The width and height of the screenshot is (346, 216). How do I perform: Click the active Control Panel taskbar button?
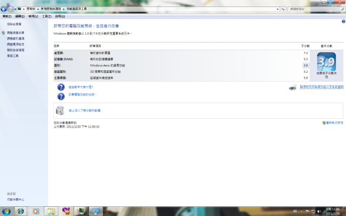pos(96,211)
